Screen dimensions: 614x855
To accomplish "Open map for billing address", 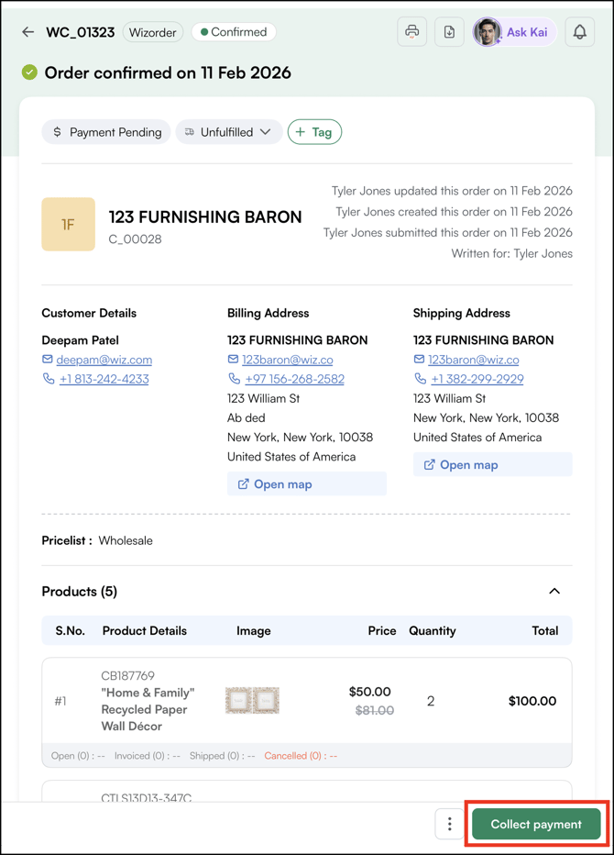I will click(306, 484).
